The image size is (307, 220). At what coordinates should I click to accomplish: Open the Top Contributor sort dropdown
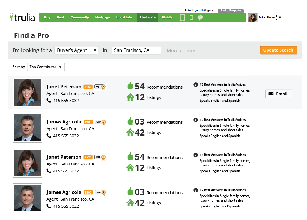pyautogui.click(x=46, y=67)
